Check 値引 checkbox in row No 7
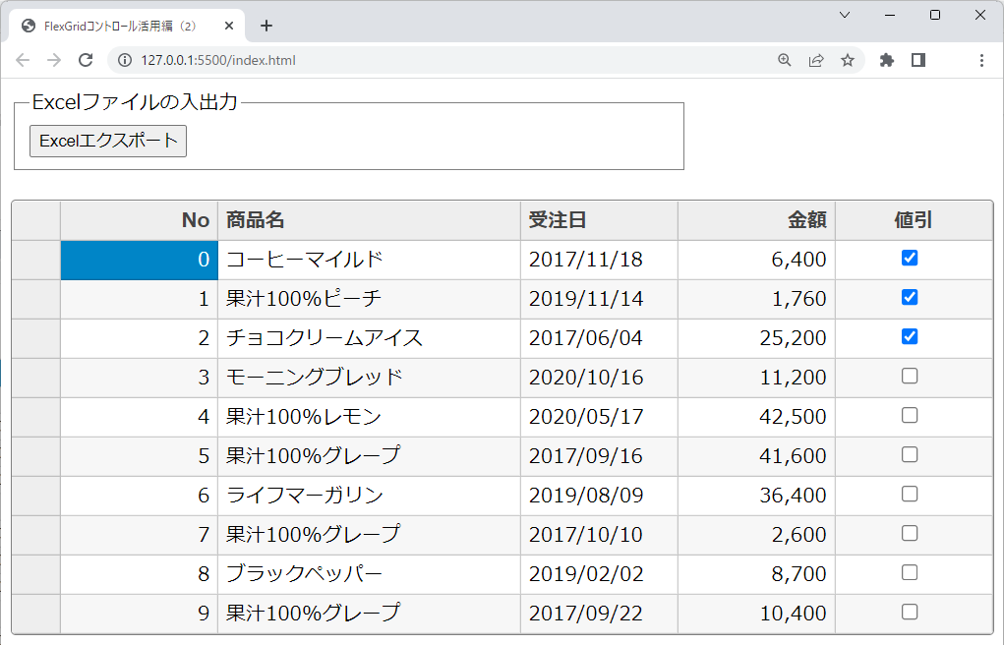1004x645 pixels. [x=910, y=534]
